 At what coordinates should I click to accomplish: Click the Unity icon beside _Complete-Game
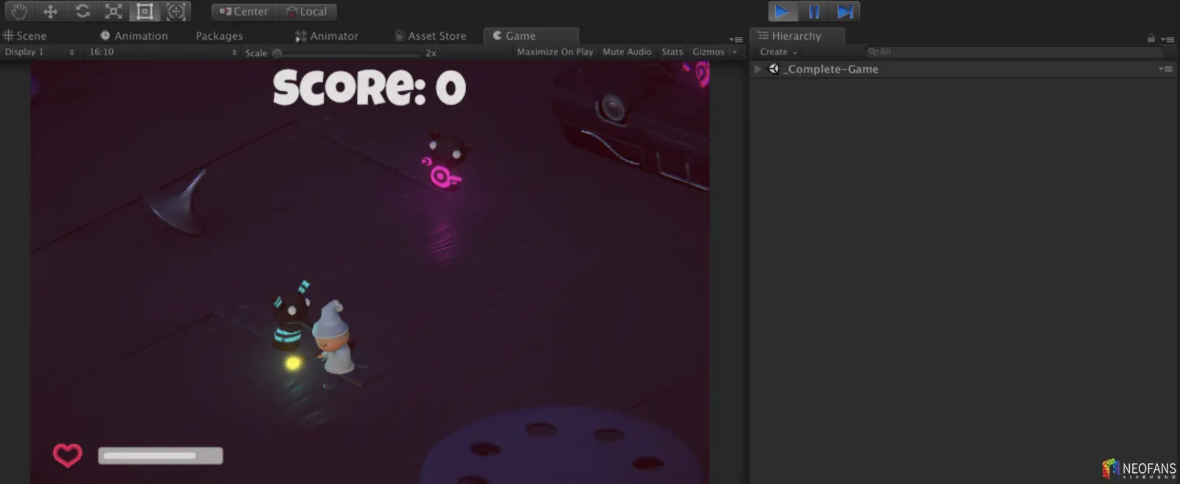(774, 69)
